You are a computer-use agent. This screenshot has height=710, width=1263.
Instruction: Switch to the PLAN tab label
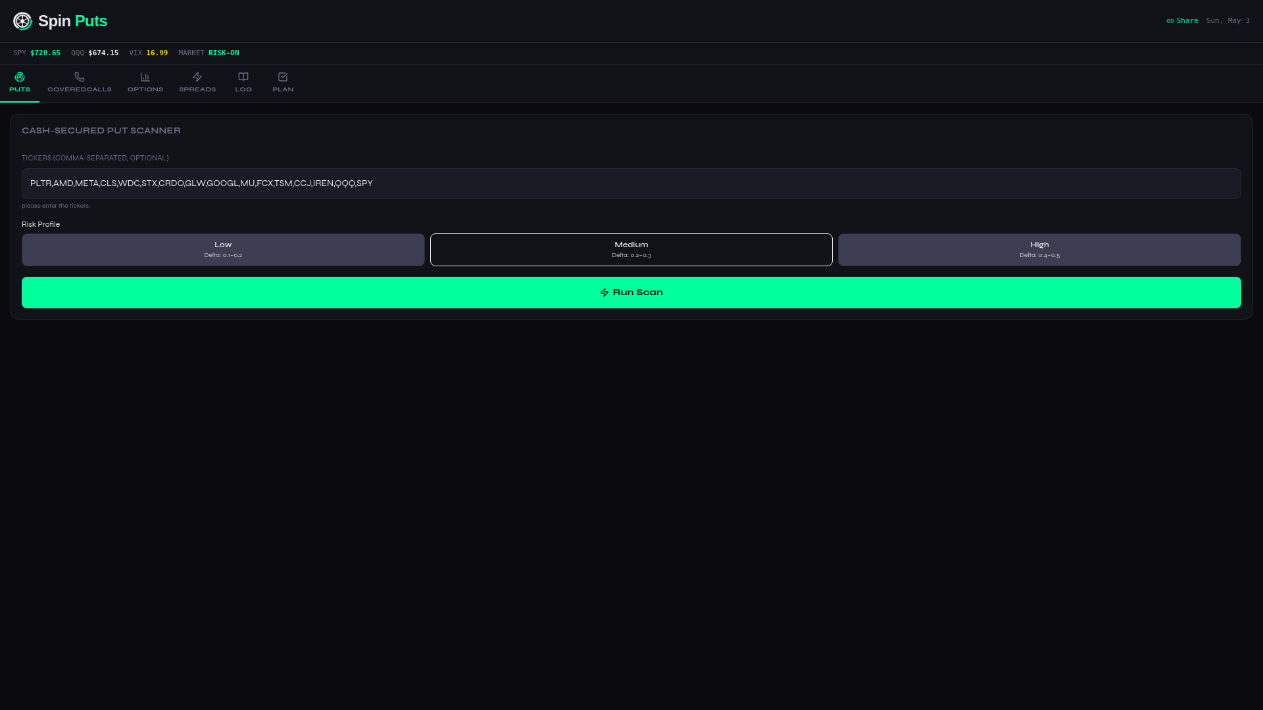(x=283, y=89)
